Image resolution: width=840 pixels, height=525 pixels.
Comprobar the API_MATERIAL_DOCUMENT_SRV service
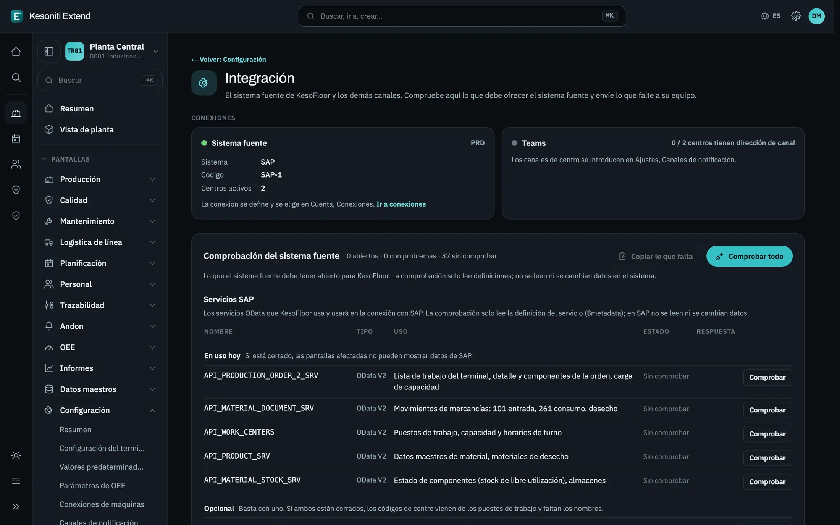(767, 410)
